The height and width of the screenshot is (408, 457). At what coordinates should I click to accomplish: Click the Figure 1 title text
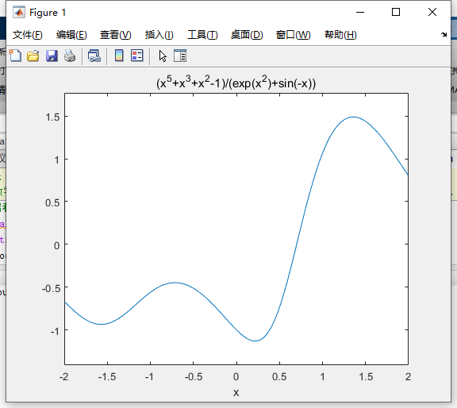(x=48, y=13)
